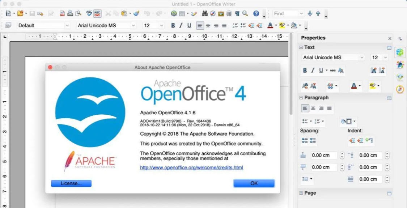Click the Print document icon
Image resolution: width=407 pixels, height=208 pixels.
click(70, 13)
